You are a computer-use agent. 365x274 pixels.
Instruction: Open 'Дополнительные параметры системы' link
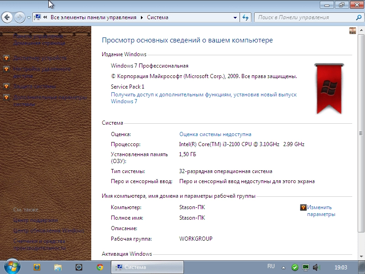[50, 100]
